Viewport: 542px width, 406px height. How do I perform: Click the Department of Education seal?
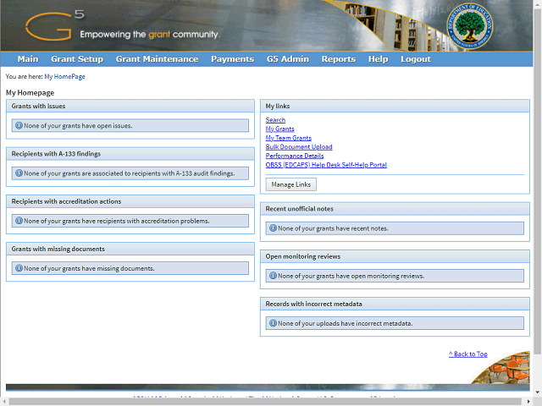pos(470,26)
